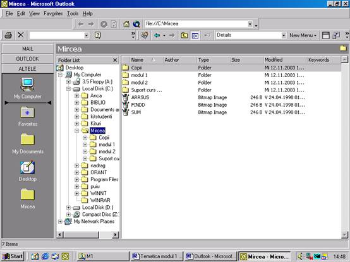Open the Help menu
The image size is (350, 262).
87,14
